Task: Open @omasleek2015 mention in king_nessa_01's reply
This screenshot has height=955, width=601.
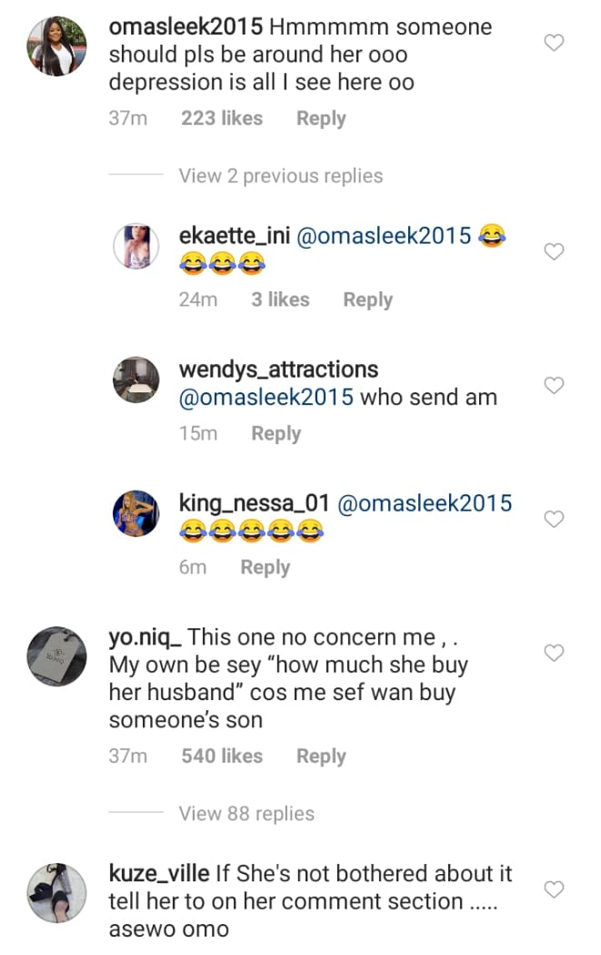Action: pos(425,503)
